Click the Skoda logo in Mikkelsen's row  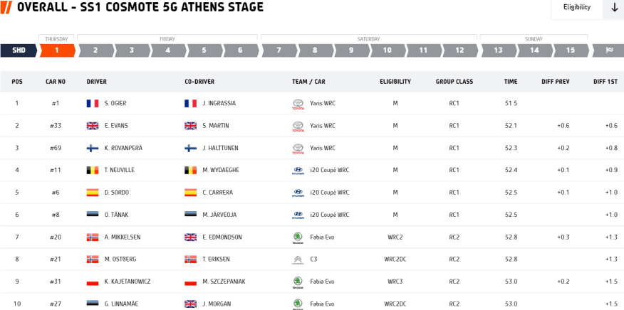298,237
